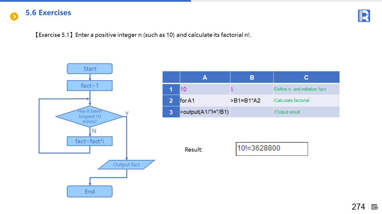Click the Start flowchart box

(90, 69)
